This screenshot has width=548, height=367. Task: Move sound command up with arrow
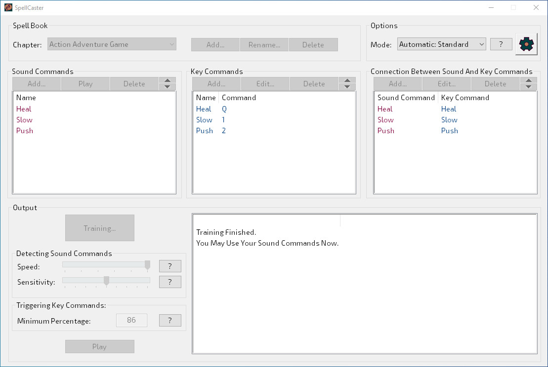point(167,81)
